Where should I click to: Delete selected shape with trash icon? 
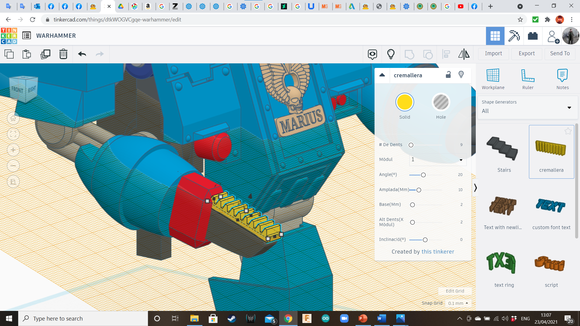click(x=63, y=54)
